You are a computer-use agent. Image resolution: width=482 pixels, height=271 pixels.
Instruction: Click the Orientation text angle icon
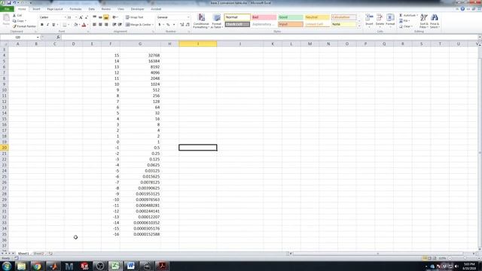114,17
